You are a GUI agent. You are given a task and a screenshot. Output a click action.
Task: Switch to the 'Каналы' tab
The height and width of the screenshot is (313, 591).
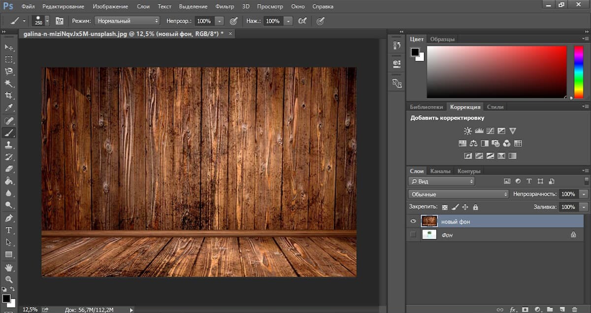(440, 171)
